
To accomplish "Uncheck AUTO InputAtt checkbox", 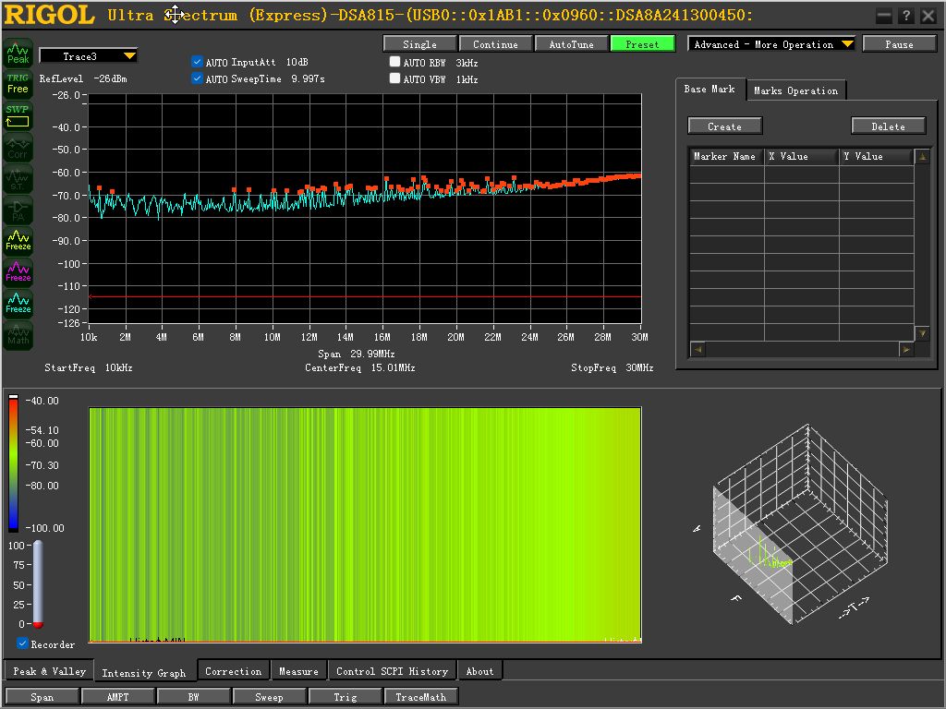I will coord(197,62).
